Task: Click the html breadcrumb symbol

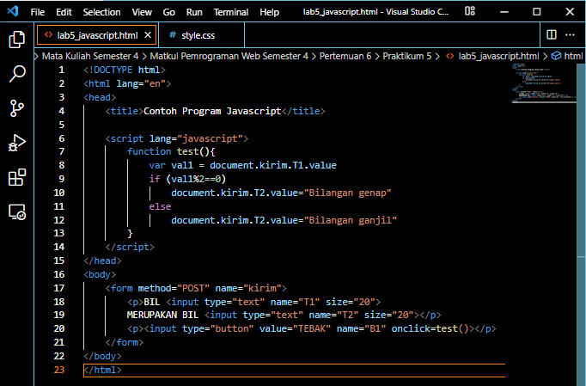Action: 573,56
